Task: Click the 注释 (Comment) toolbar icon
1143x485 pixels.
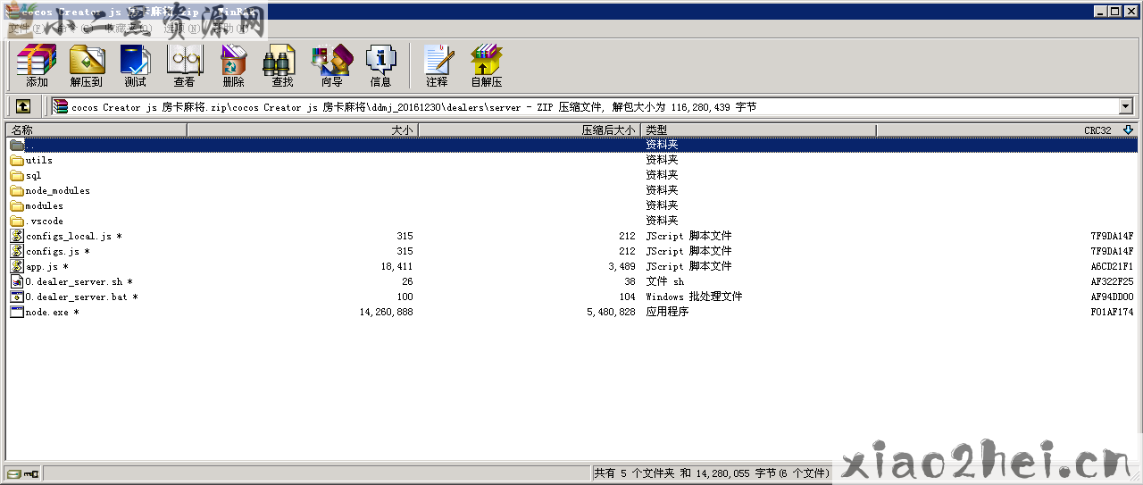Action: coord(438,60)
